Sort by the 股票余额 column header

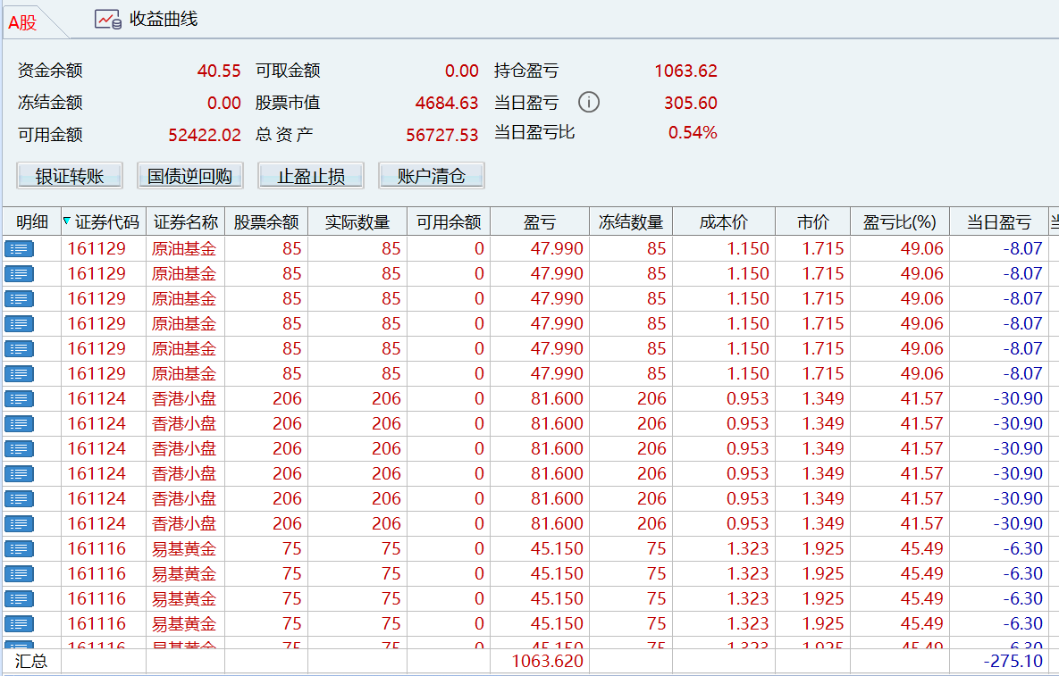[x=266, y=222]
